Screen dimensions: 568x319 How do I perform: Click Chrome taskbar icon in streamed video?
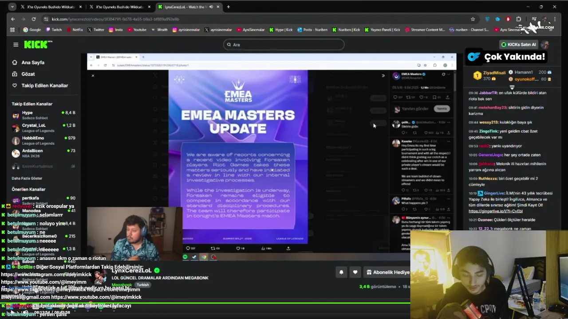(x=204, y=257)
